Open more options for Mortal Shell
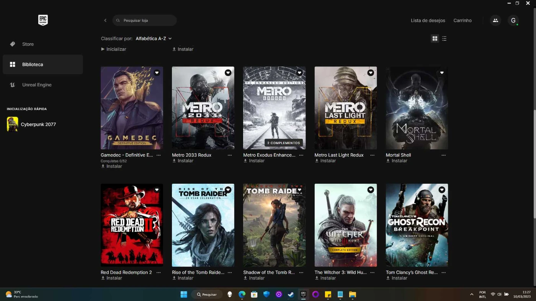This screenshot has height=301, width=536. pyautogui.click(x=443, y=155)
